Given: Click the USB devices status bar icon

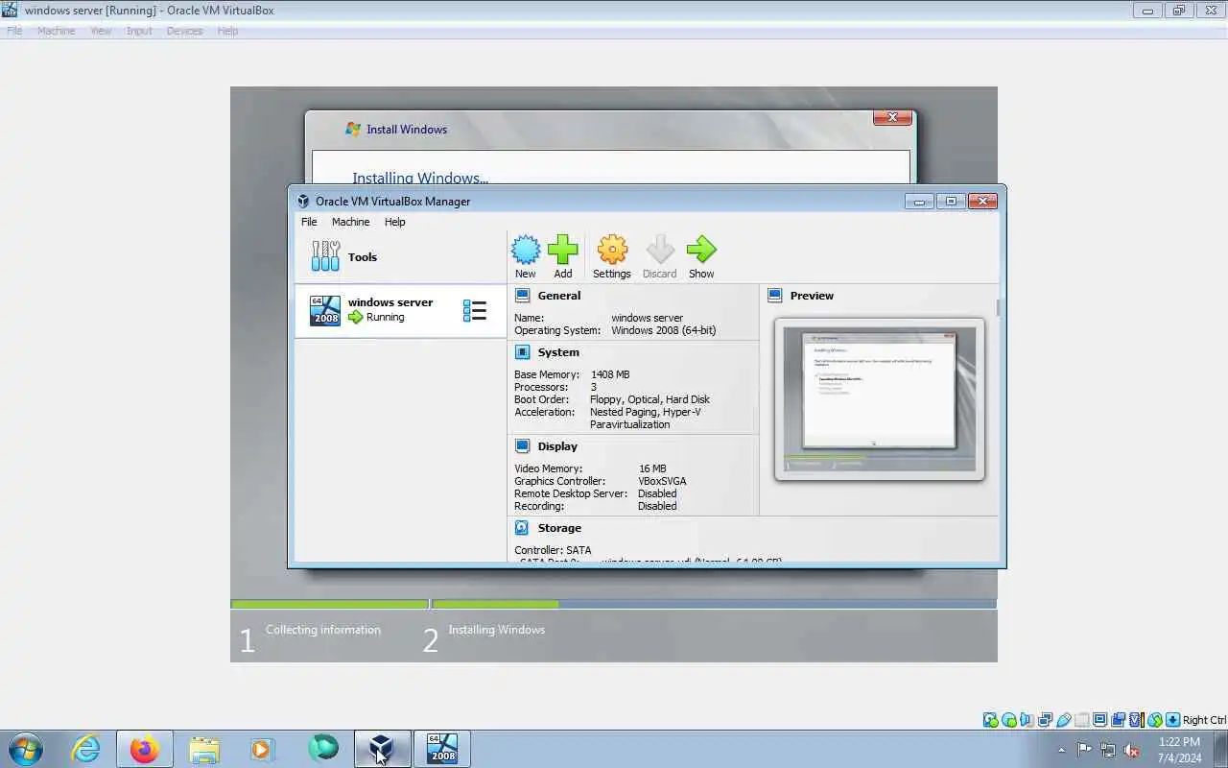Looking at the screenshot, I should click(x=1064, y=720).
